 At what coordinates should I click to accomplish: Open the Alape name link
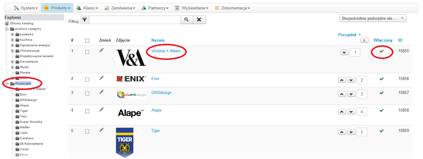[156, 110]
